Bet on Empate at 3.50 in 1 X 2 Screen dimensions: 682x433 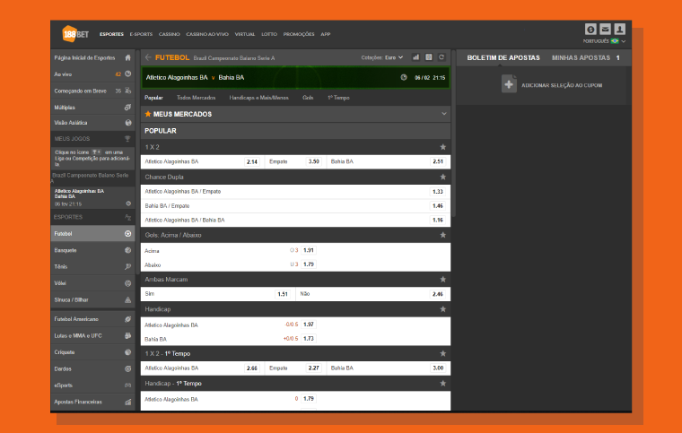point(313,161)
